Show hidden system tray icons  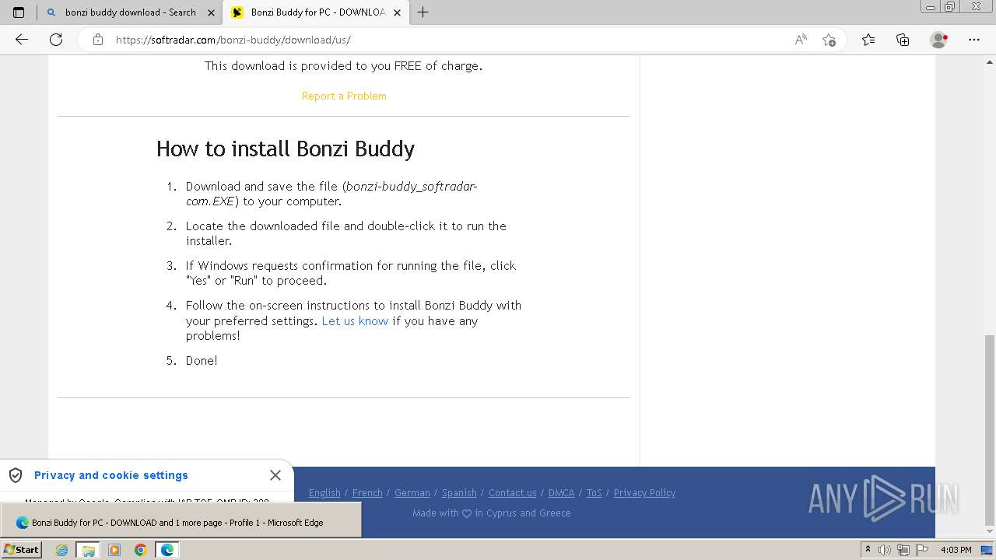[868, 550]
